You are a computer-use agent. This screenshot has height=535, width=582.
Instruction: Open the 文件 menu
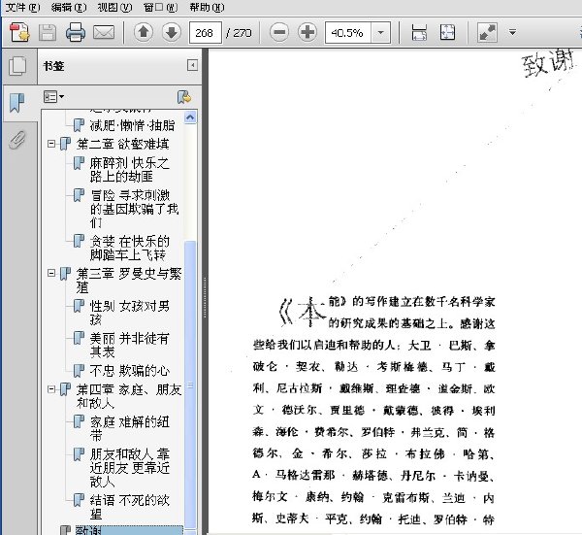point(22,7)
